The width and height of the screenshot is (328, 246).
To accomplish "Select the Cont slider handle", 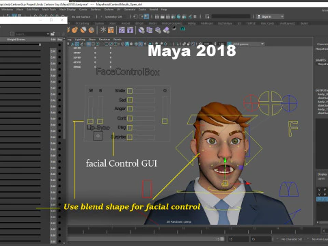I will [x=130, y=118].
